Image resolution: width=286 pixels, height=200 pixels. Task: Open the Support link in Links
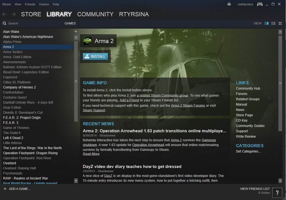click(242, 131)
